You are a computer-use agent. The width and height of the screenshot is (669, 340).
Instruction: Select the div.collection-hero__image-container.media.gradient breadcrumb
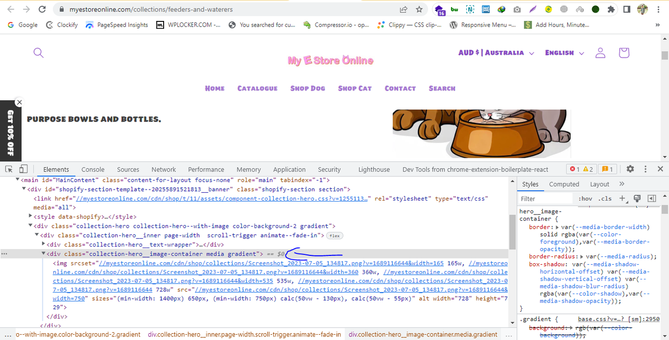click(423, 334)
